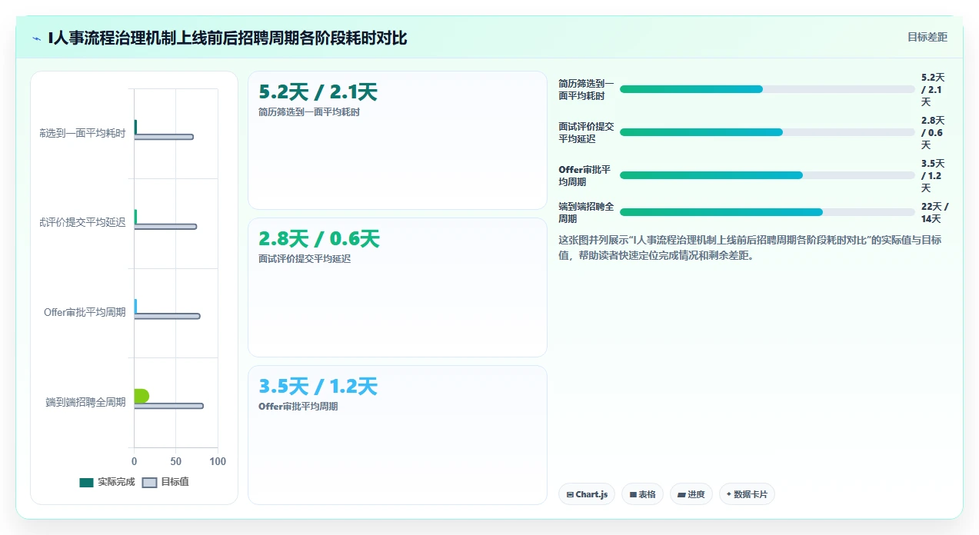The width and height of the screenshot is (979, 535).
Task: Click the 面试评价提交平均延迟 progress bar
Action: (x=768, y=132)
